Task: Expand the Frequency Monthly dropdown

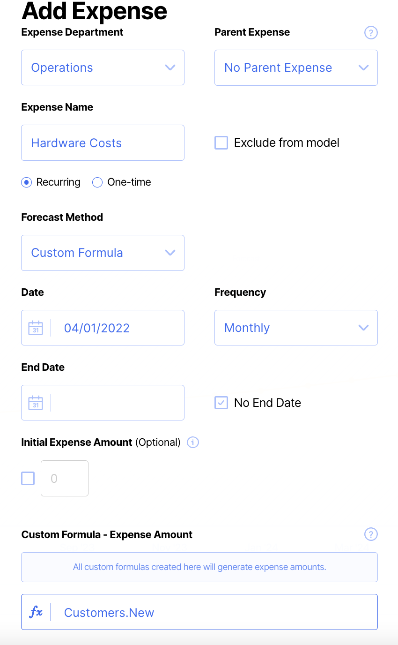Action: pos(296,328)
